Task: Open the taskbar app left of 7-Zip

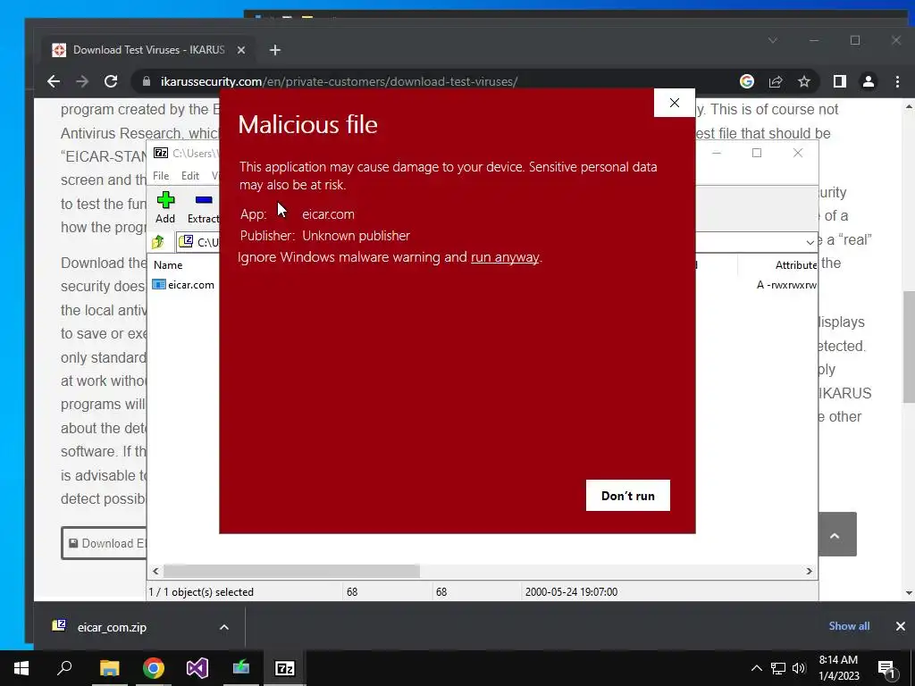Action: coord(241,668)
